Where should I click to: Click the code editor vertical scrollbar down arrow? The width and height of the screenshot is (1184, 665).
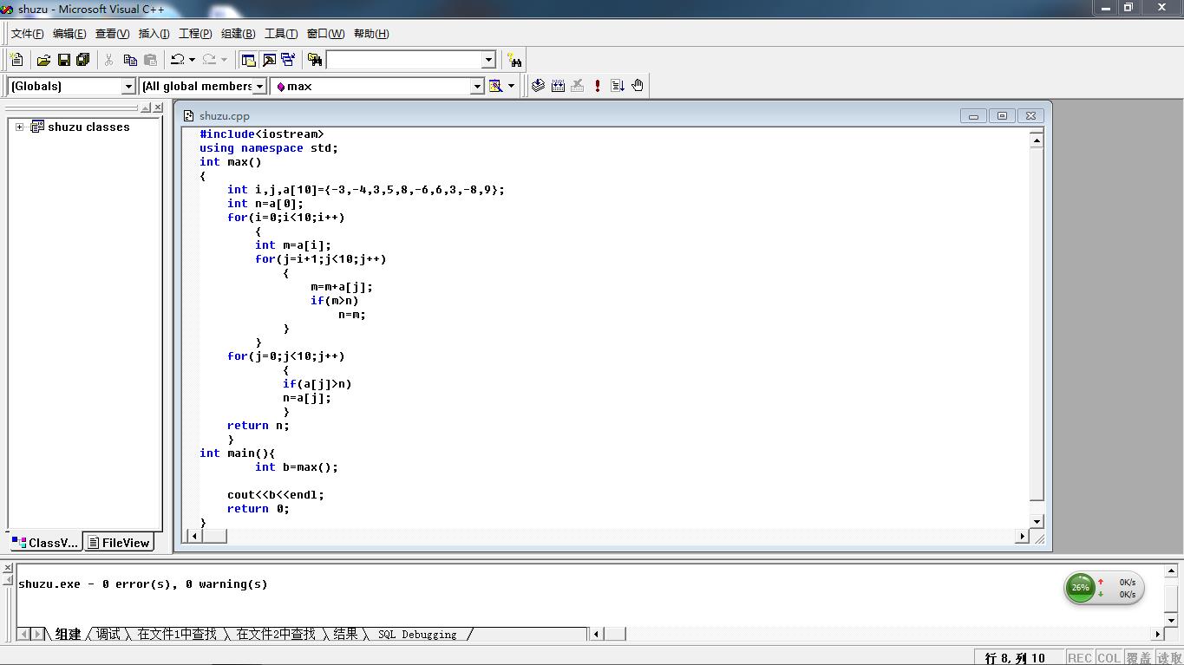(1037, 521)
